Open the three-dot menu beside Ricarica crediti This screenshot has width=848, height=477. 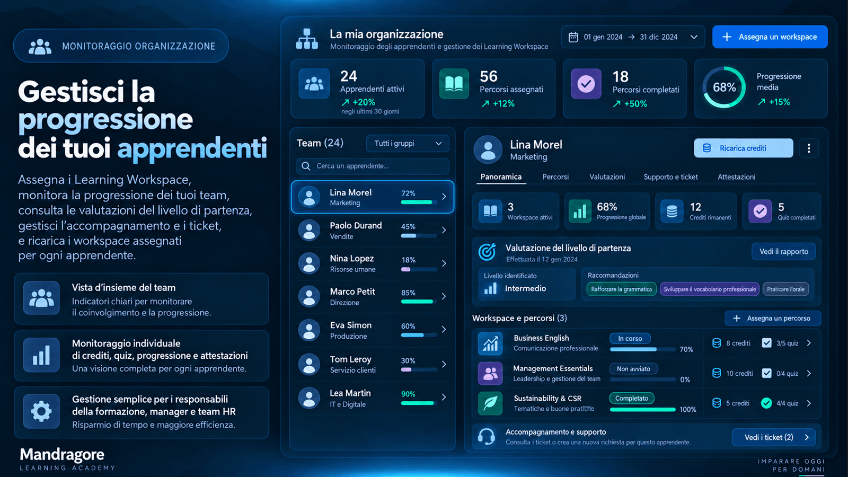point(809,148)
